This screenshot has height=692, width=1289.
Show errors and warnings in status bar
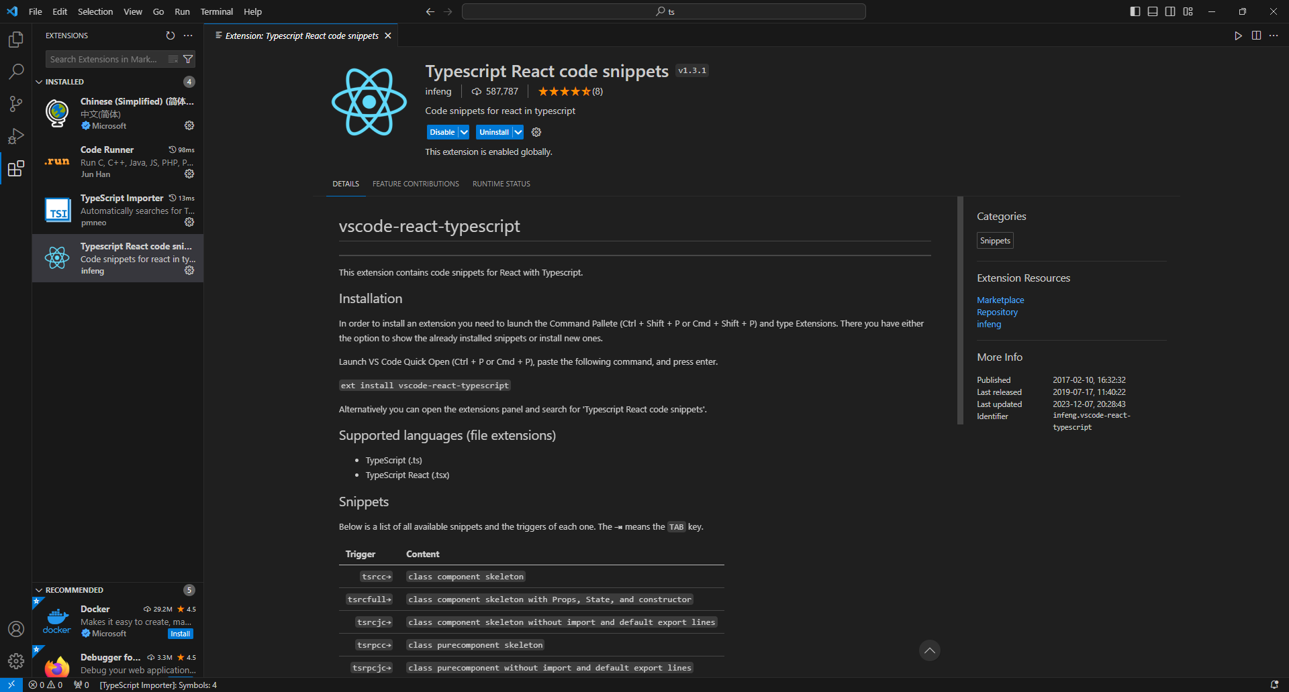[x=46, y=685]
